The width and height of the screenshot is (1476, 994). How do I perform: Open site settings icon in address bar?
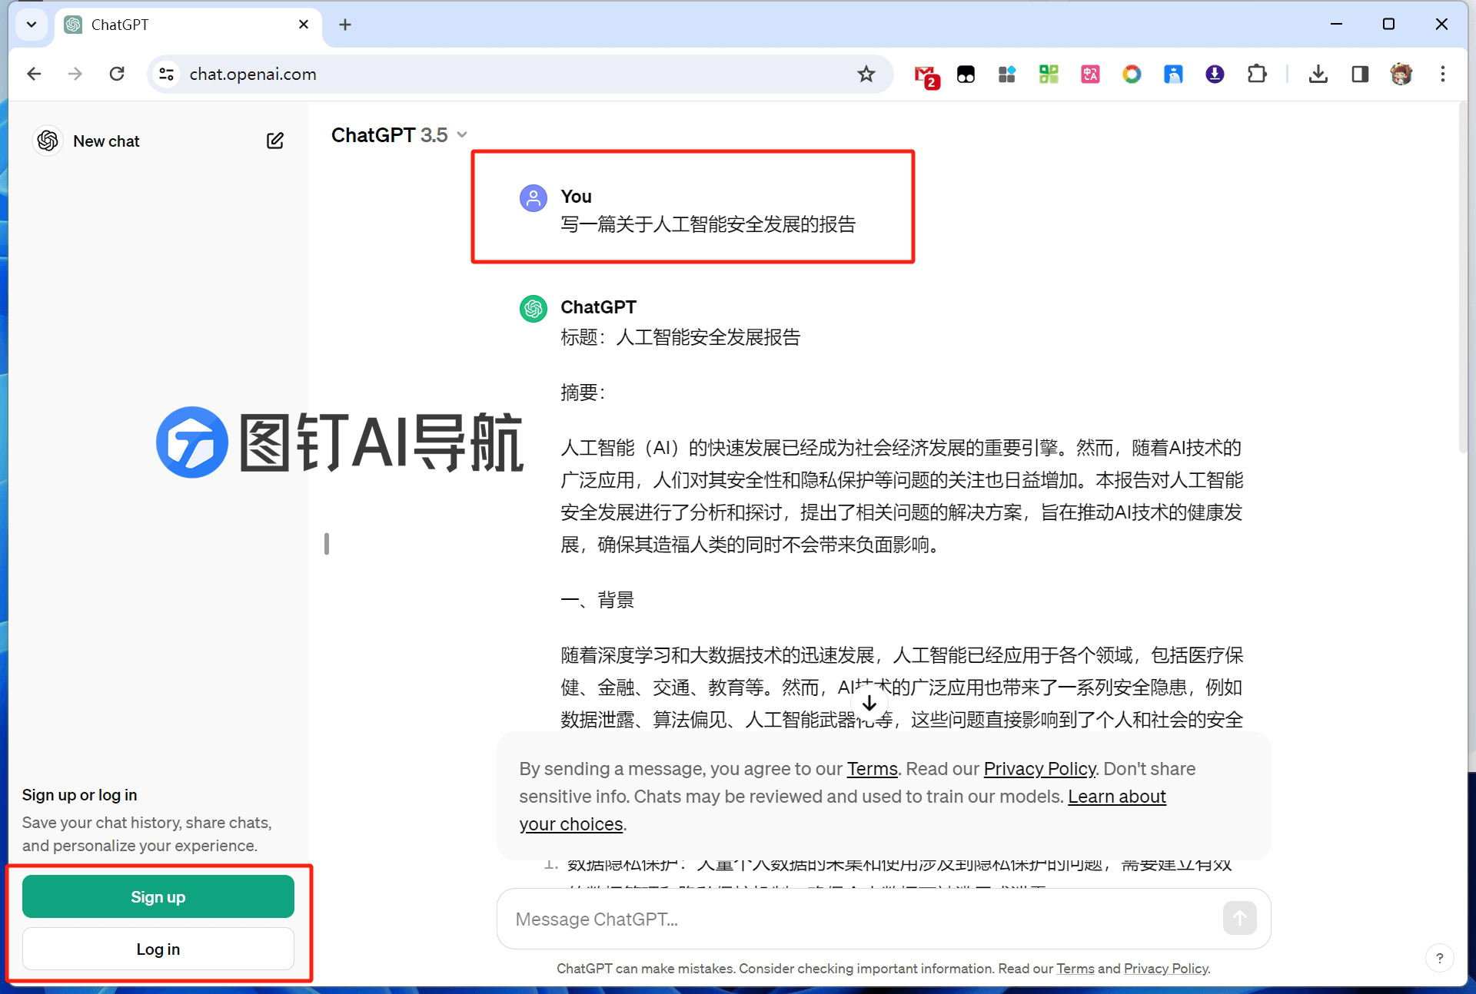166,74
